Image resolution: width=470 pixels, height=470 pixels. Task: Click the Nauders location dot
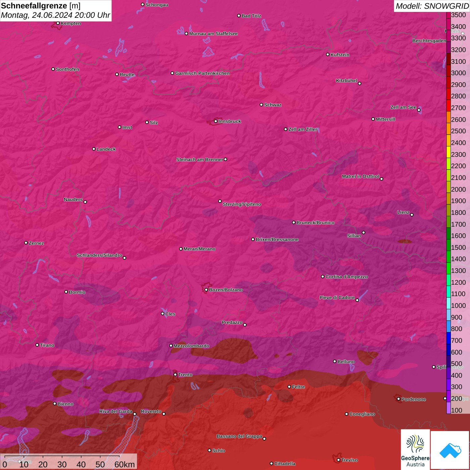pos(85,202)
